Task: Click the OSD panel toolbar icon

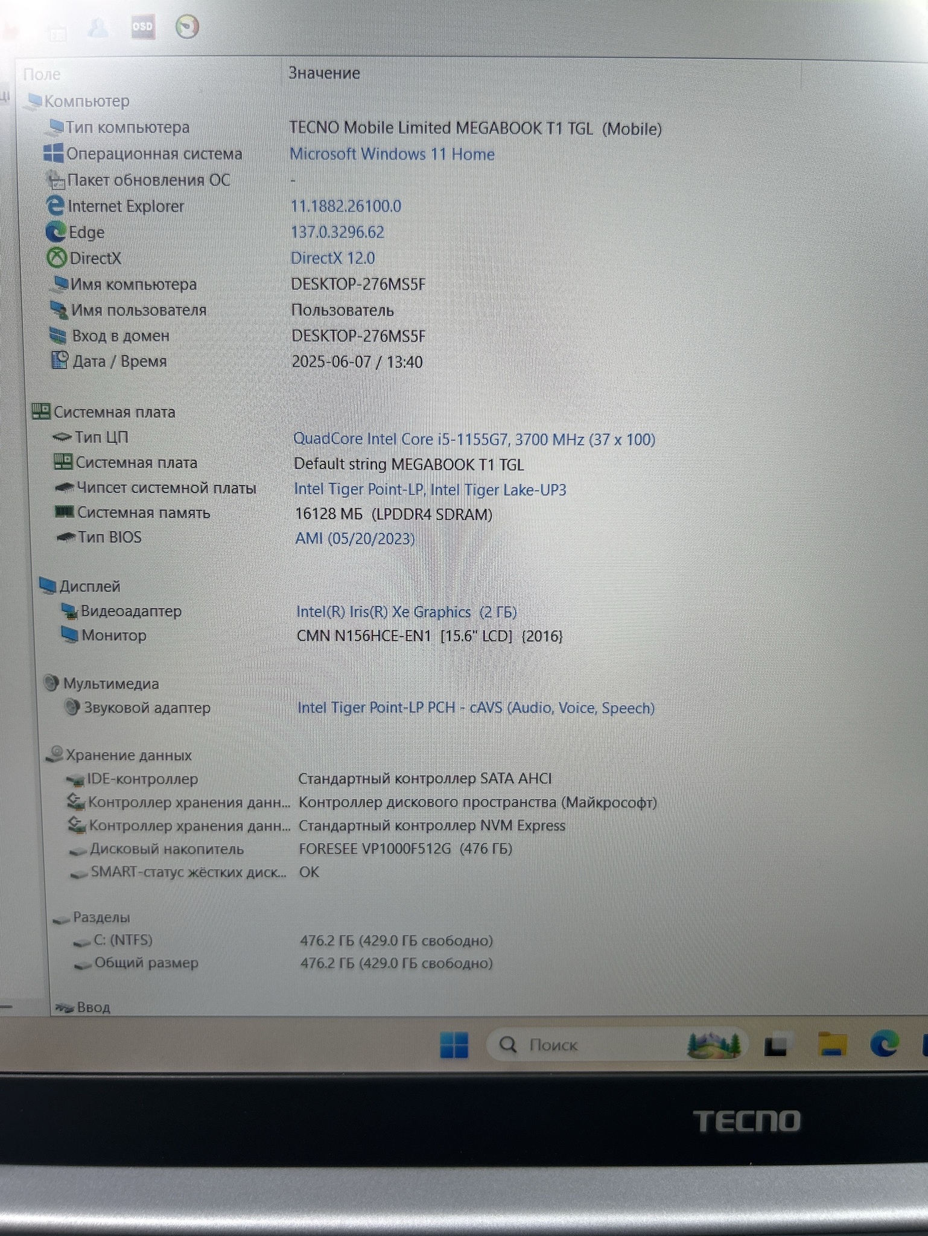Action: pos(143,27)
